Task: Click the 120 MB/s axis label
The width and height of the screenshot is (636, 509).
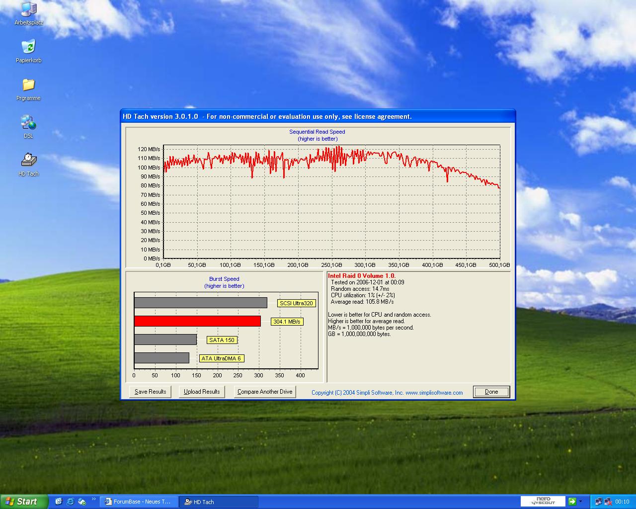Action: [x=149, y=149]
